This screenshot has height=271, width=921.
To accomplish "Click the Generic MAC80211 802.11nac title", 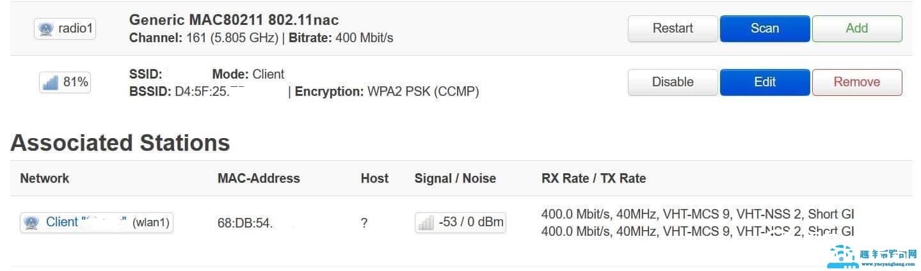I will (x=234, y=20).
